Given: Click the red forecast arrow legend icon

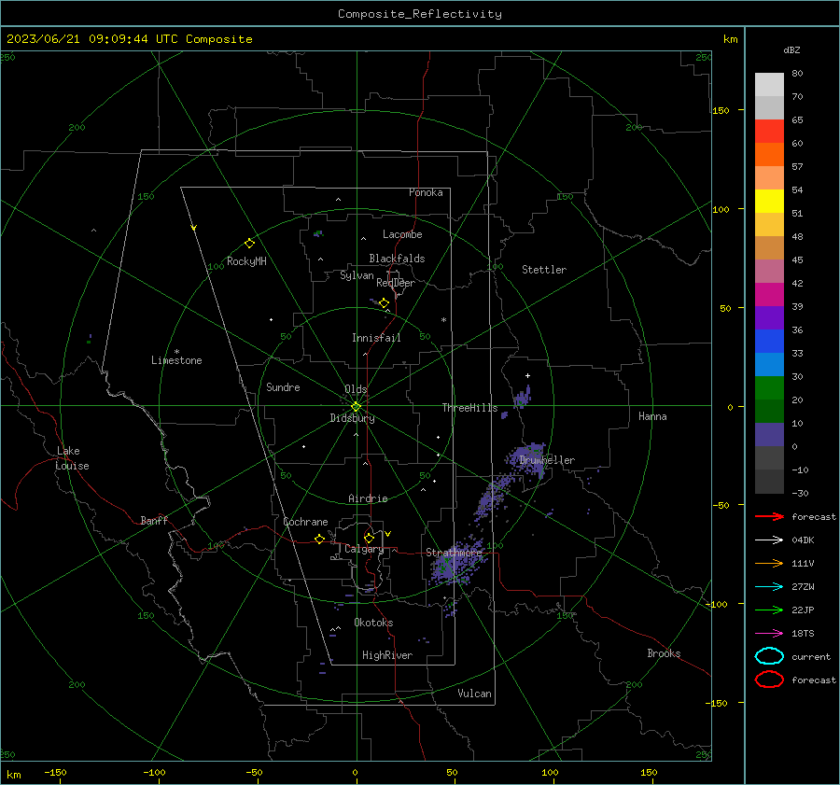Looking at the screenshot, I should [x=769, y=516].
